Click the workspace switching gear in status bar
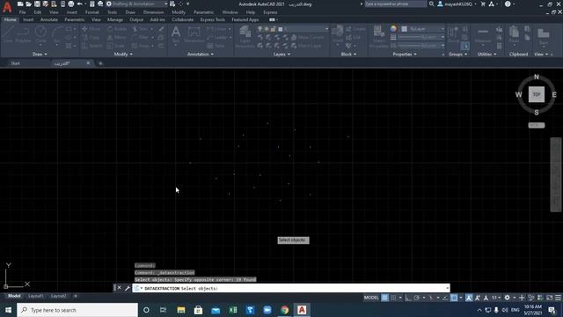The height and width of the screenshot is (317, 563). pyautogui.click(x=507, y=298)
